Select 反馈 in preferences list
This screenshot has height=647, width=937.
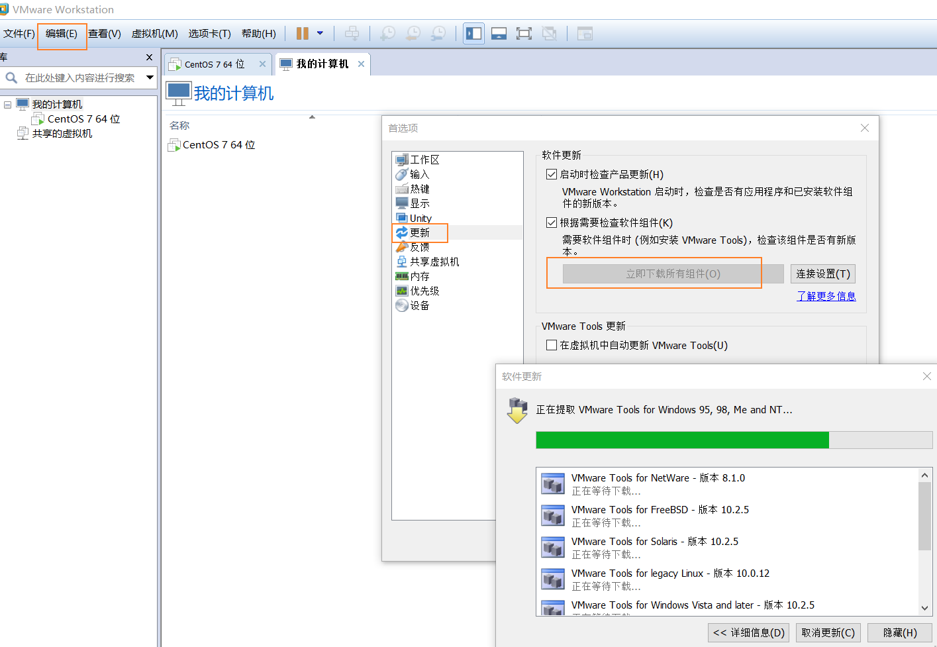[x=420, y=247]
